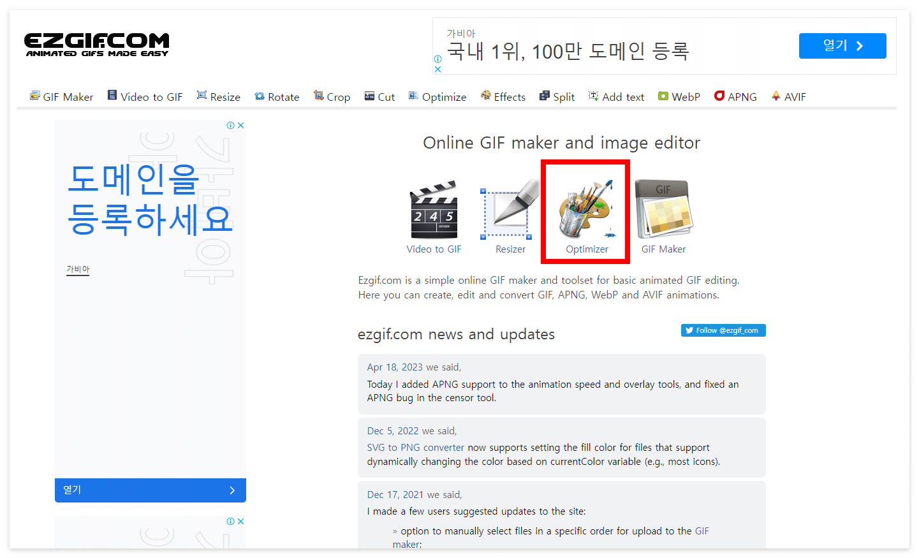The image size is (919, 558).
Task: Click the GIF Maker text link under its icon
Action: pyautogui.click(x=663, y=249)
